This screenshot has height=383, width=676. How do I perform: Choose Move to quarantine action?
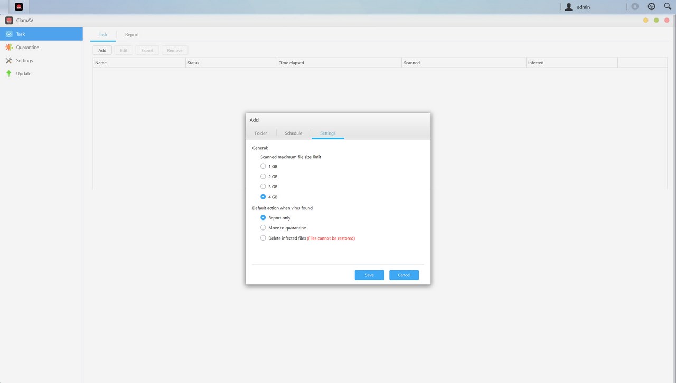263,227
